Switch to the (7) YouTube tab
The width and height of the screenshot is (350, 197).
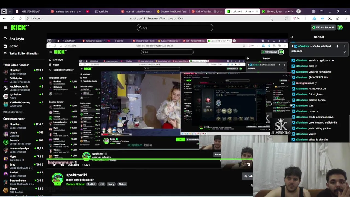pos(101,11)
